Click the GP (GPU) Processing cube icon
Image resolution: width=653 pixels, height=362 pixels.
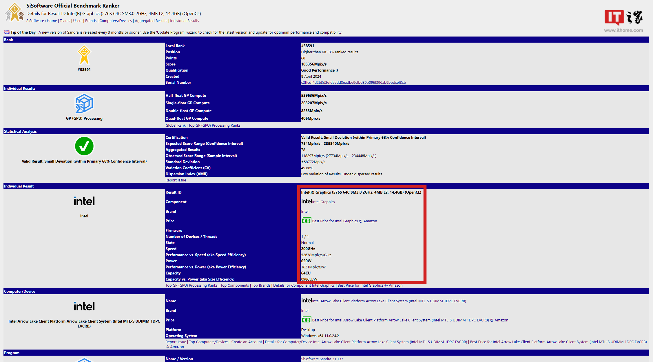pyautogui.click(x=84, y=103)
